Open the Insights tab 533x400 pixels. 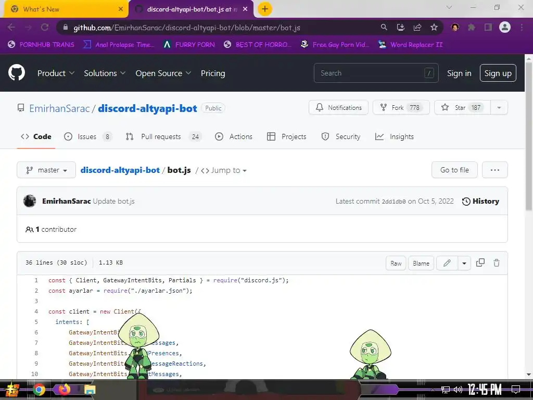[x=395, y=136]
